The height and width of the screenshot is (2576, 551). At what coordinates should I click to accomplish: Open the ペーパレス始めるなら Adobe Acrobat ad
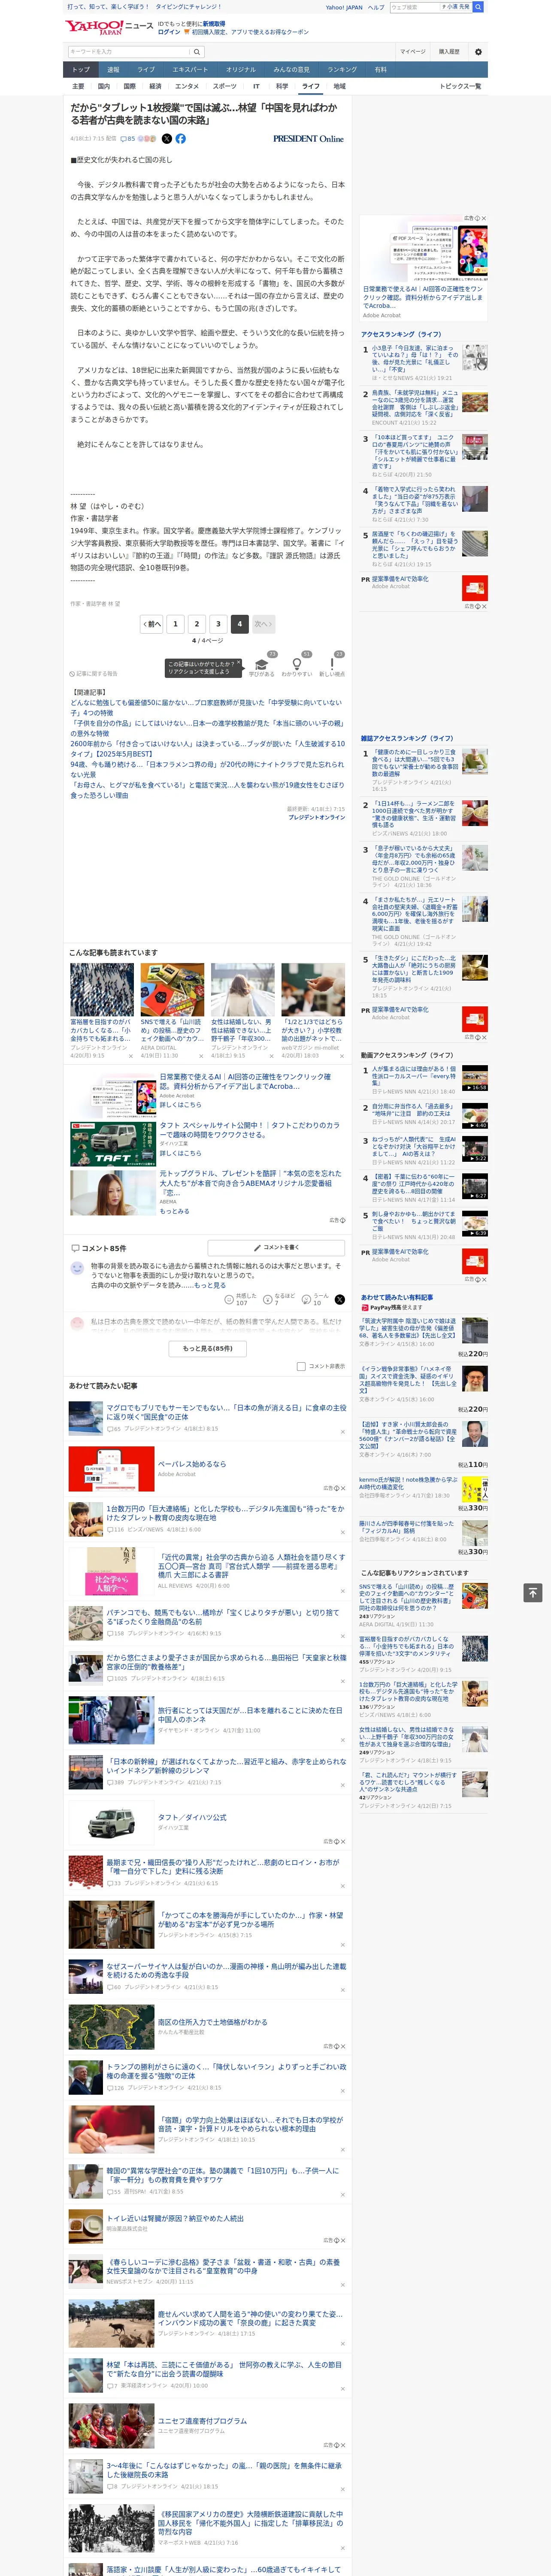coord(192,1464)
